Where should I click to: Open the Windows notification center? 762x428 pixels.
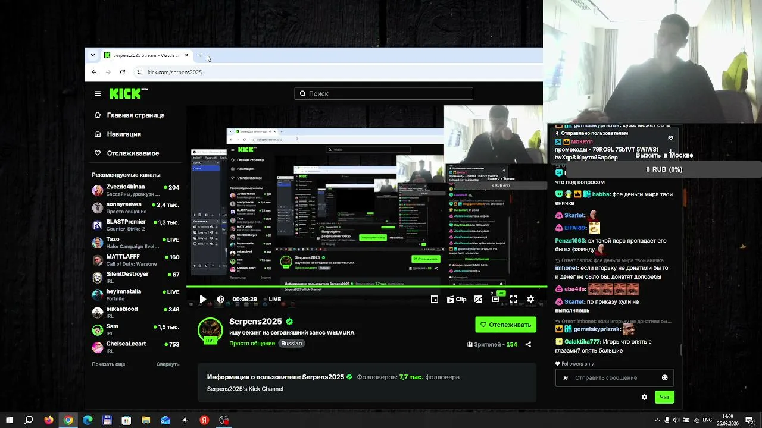749,420
